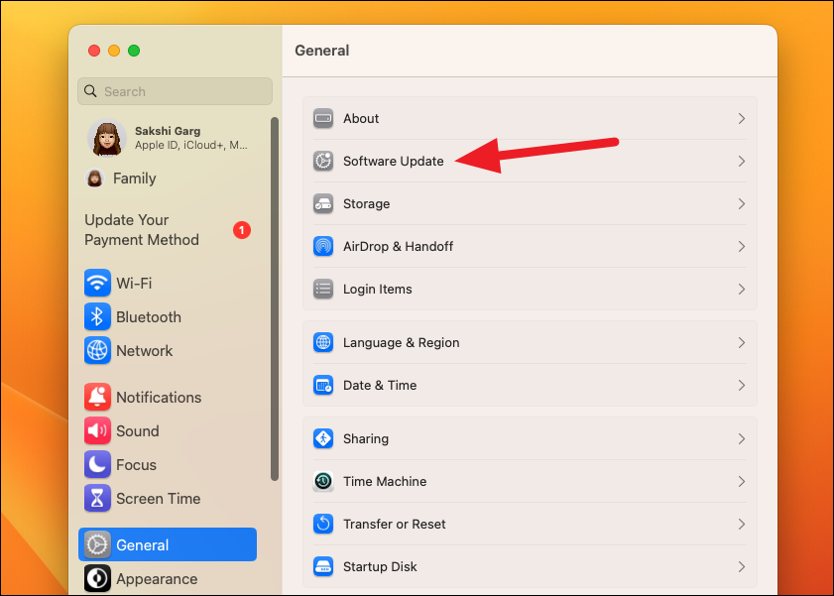Click the Focus moon icon
Viewport: 834px width, 596px height.
97,465
